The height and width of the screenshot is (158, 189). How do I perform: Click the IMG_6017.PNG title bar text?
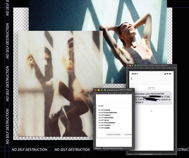pyautogui.click(x=152, y=66)
